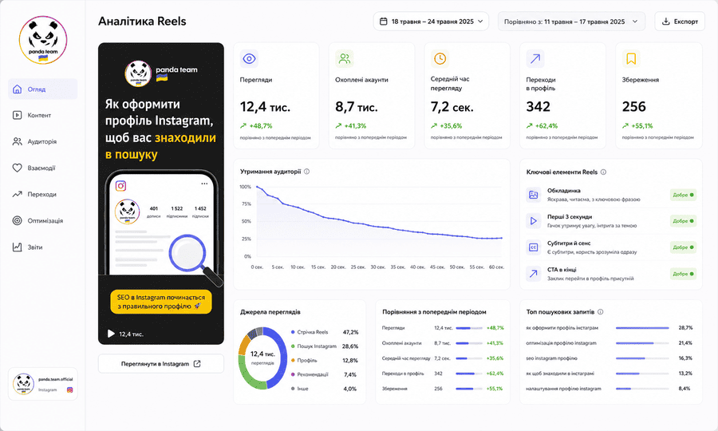718x431 pixels.
Task: Click query як оформити профіль інстаграм
Action: [x=562, y=328]
